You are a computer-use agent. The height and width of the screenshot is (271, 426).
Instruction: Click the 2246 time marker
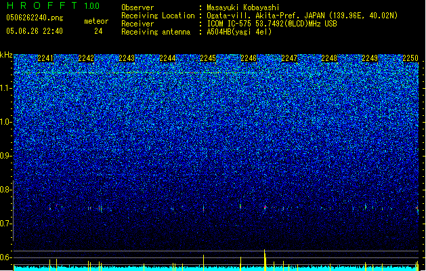coord(249,58)
